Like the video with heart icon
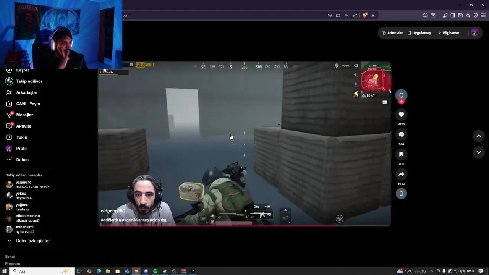 pos(401,115)
